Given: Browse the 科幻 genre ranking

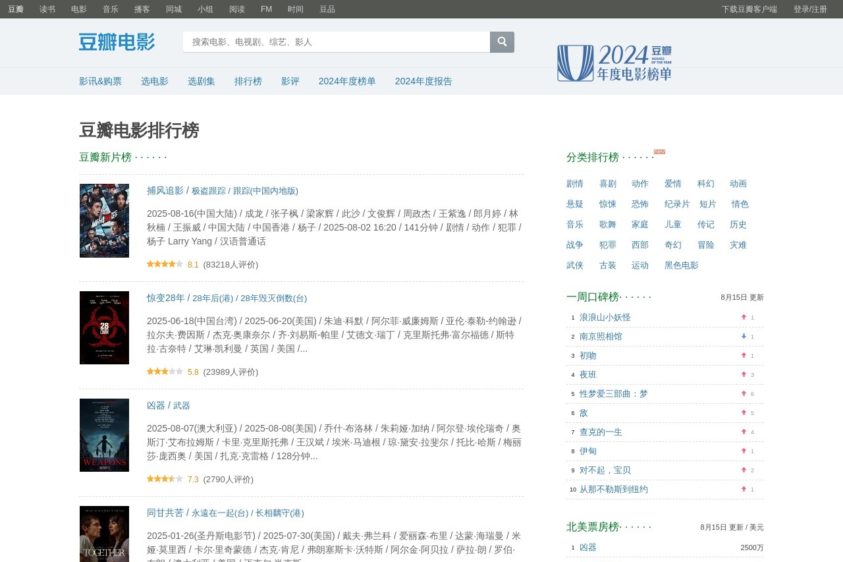Looking at the screenshot, I should 705,184.
